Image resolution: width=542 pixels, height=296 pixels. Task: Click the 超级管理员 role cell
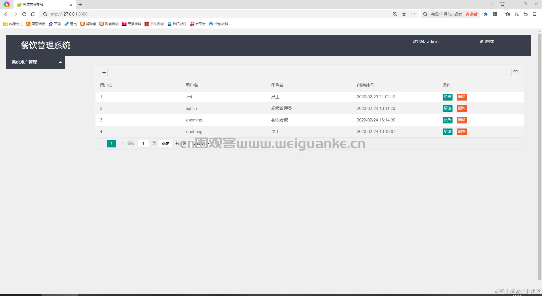tap(281, 108)
